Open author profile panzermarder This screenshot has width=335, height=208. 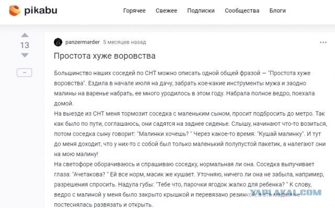[x=83, y=42]
